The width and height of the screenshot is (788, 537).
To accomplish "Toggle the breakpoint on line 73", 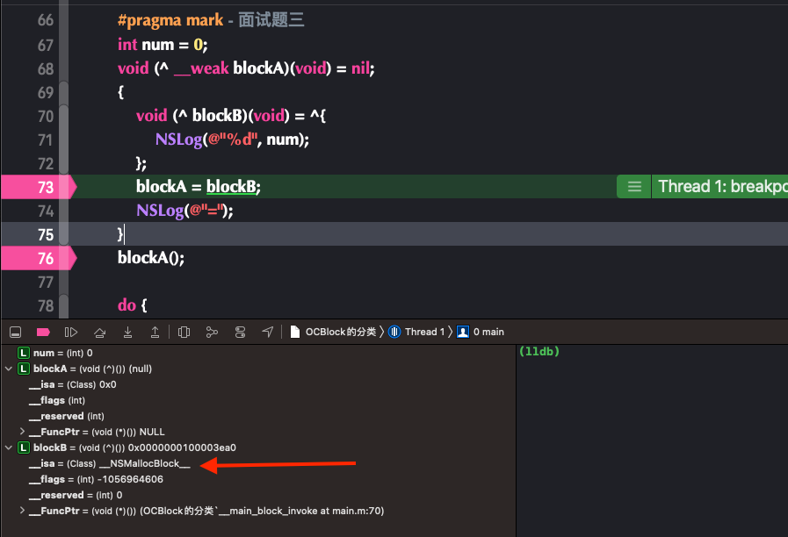I will coord(40,187).
